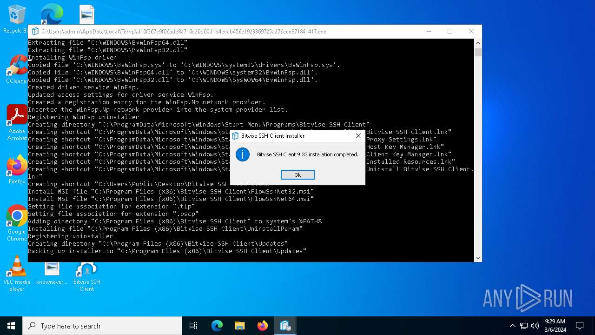Close the installer console window

coord(471,32)
